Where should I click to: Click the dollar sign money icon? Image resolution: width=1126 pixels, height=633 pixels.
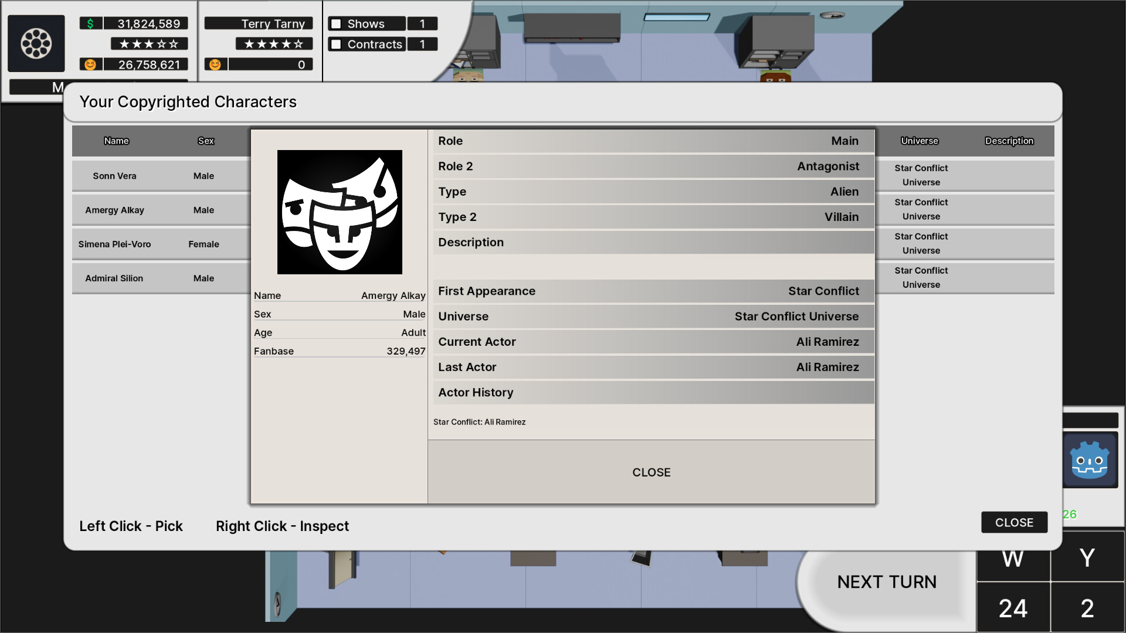89,23
